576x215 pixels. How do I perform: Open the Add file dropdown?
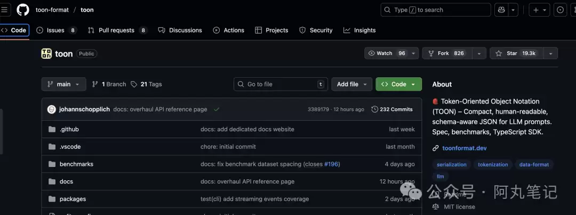tap(351, 84)
